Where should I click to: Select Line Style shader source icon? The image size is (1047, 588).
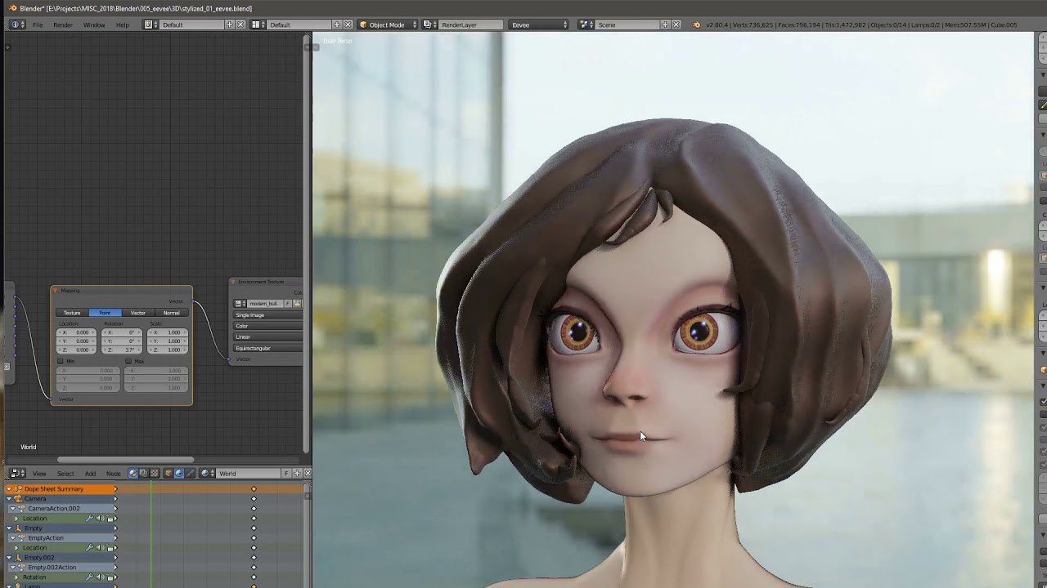[x=190, y=474]
